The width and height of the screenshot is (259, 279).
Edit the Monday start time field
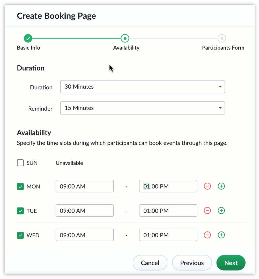coord(84,186)
